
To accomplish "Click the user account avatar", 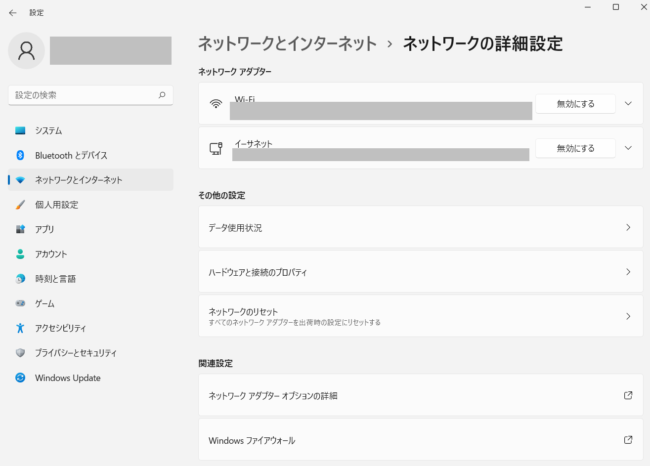I will [x=26, y=50].
